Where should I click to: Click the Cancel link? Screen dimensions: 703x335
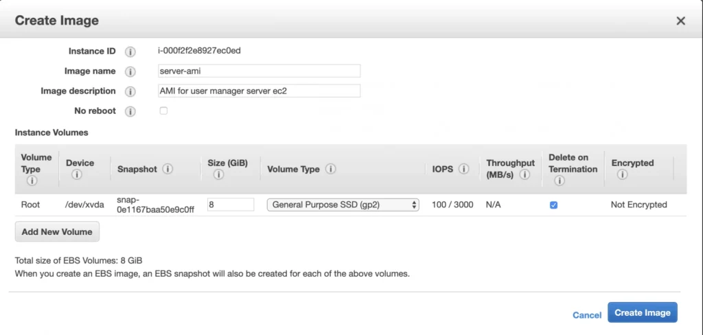[x=587, y=315]
